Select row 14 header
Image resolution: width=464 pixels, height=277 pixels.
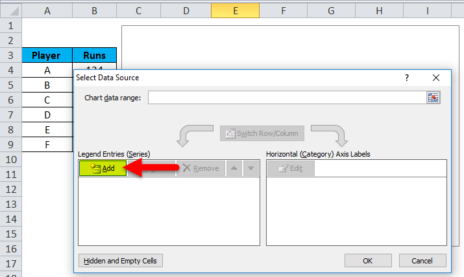[11, 219]
